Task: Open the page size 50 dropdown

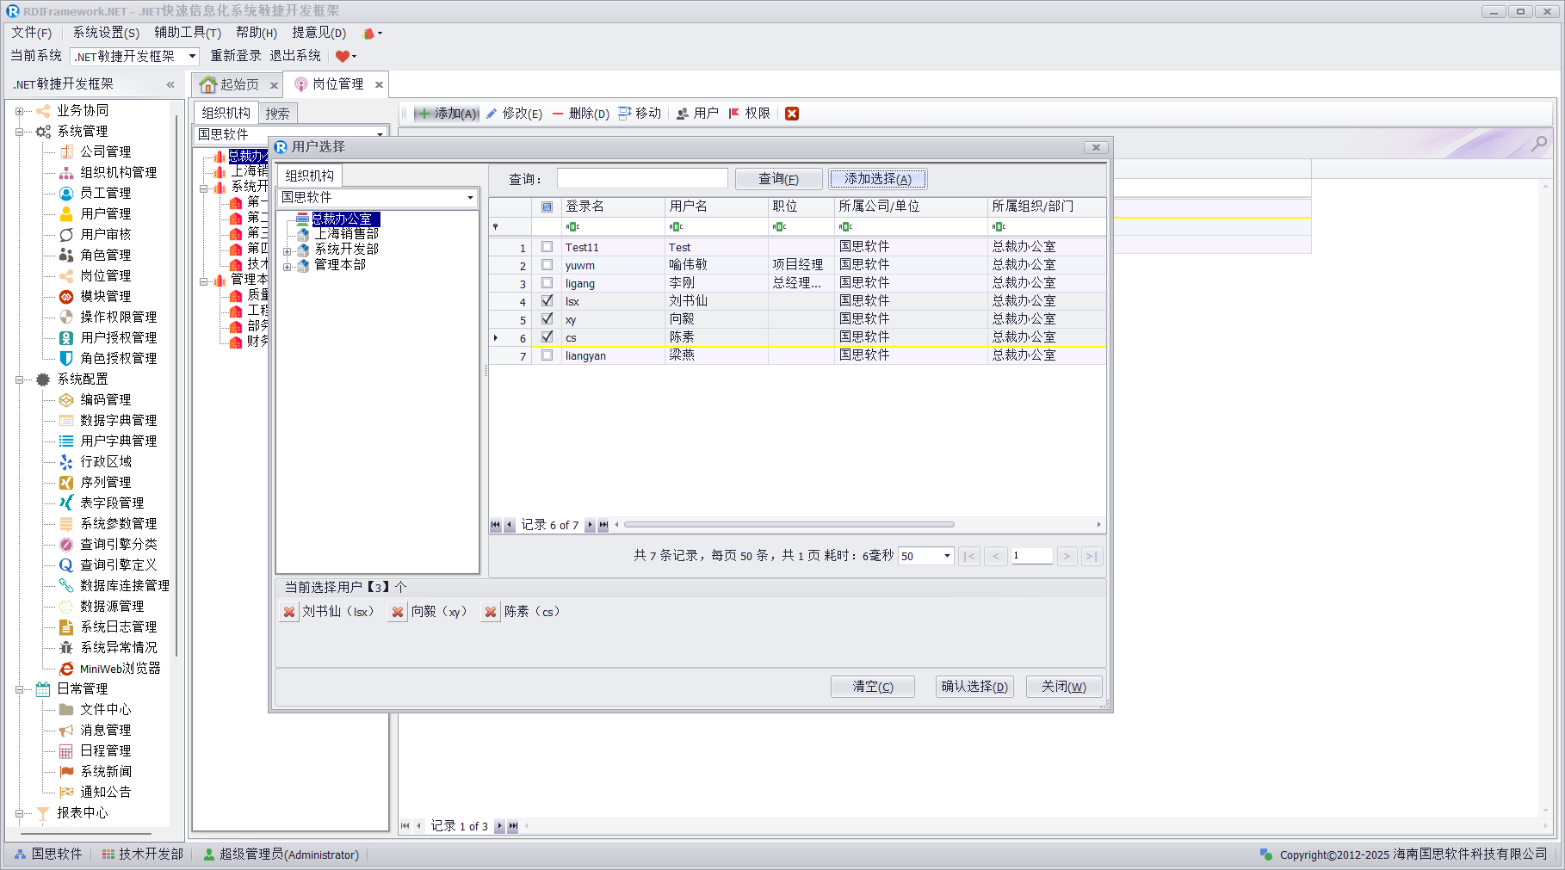Action: coord(947,556)
